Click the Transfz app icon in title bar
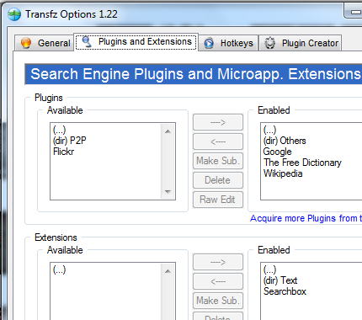The height and width of the screenshot is (320, 362). (x=14, y=14)
